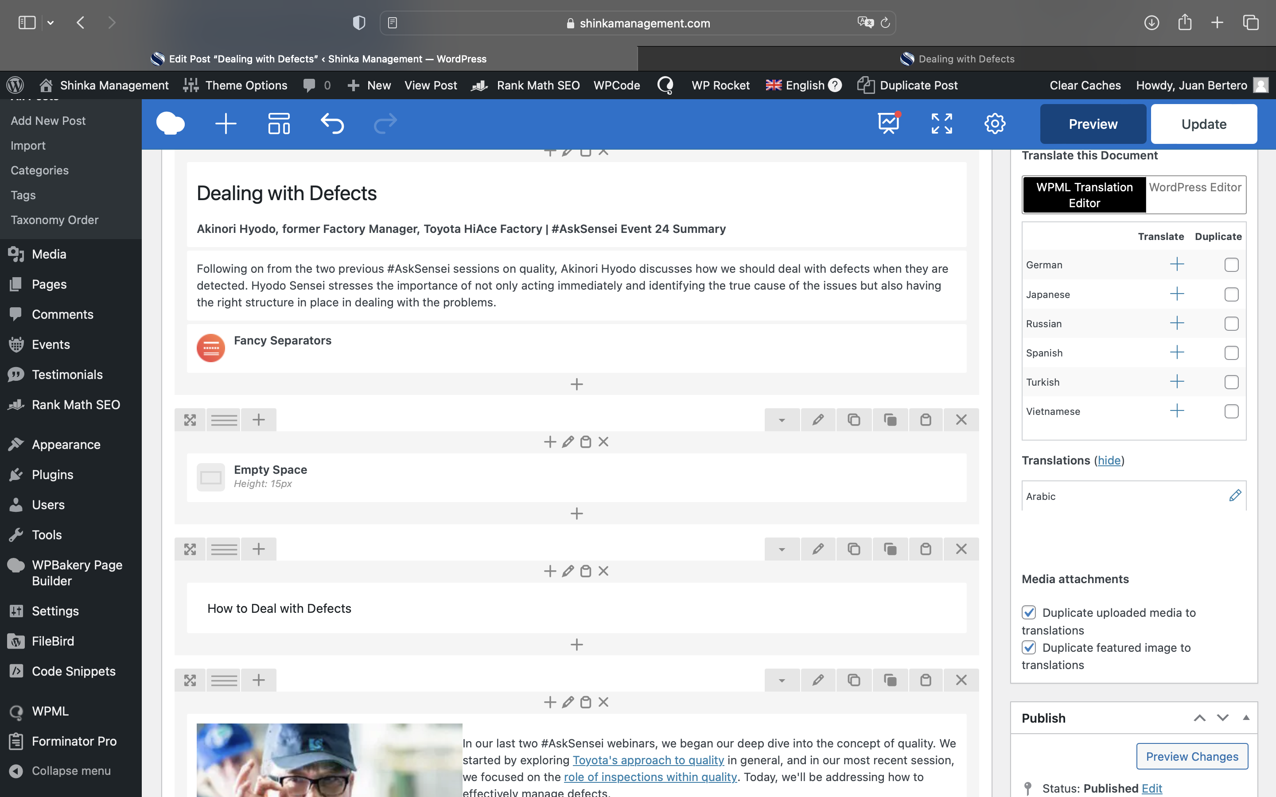Viewport: 1276px width, 797px height.
Task: Toggle the How to Deal row arrow
Action: (x=782, y=549)
